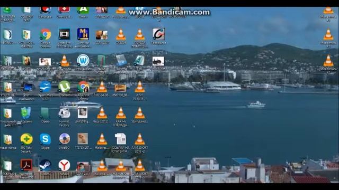Open the printer picture file
Viewport: 339px width, 190px height.
(158, 61)
